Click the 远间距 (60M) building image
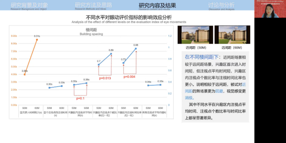 (231, 35)
